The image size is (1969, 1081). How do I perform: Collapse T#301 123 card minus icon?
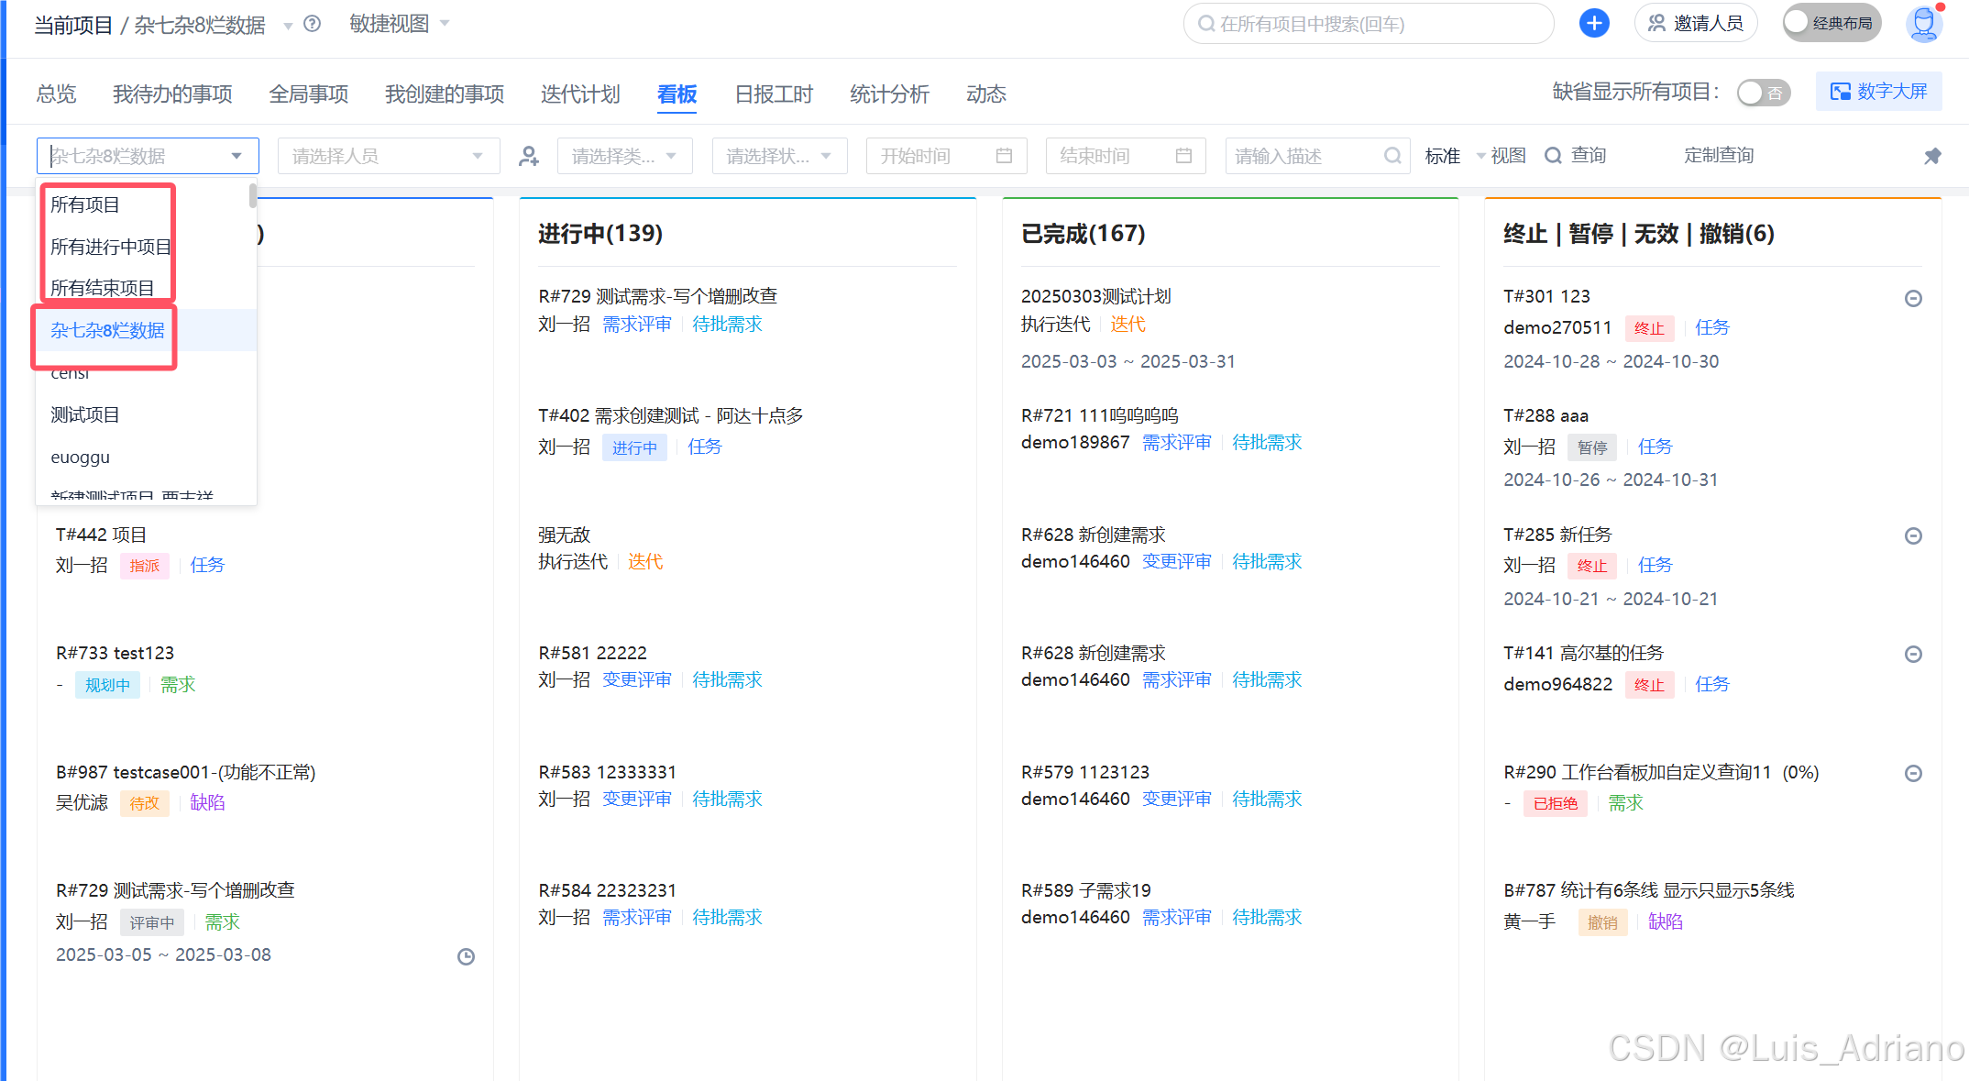click(1913, 298)
